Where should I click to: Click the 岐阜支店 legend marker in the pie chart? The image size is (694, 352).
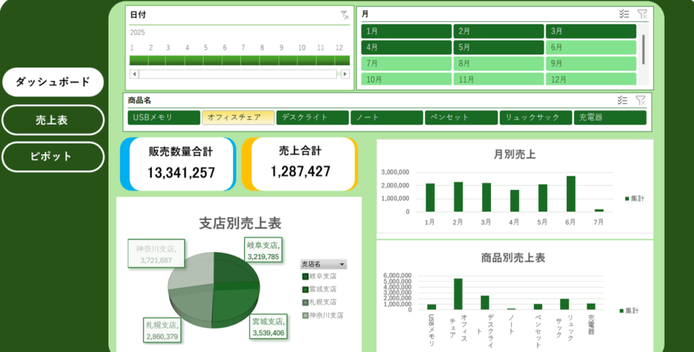point(306,277)
